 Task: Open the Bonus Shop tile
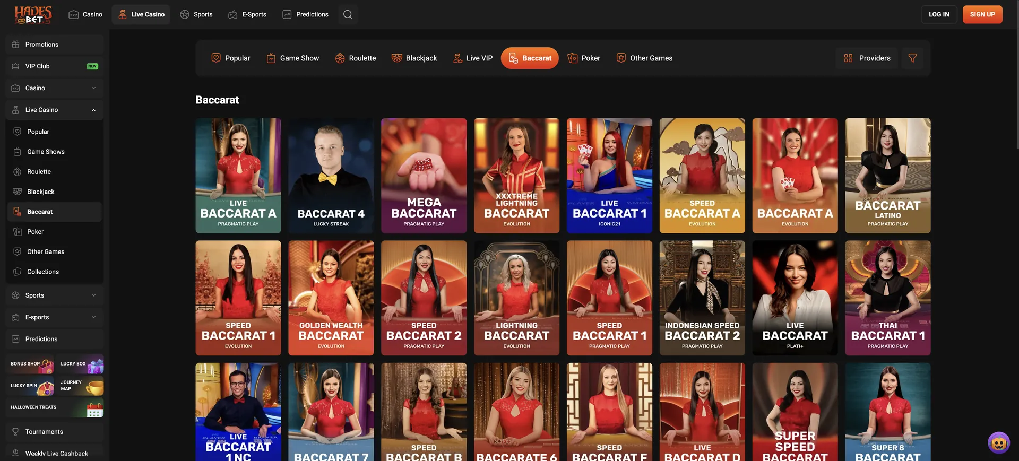(x=31, y=364)
